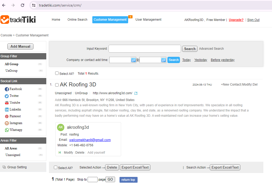Tick the top Select All checkbox
Image resolution: width=272 pixels, height=190 pixels.
pos(57,73)
